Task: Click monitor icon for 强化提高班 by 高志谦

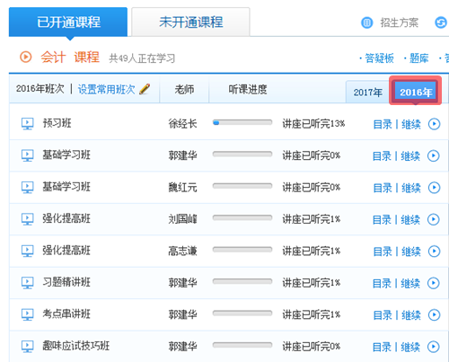Action: [27, 251]
